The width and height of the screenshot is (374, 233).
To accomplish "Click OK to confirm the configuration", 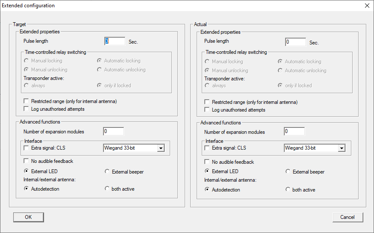I will coord(28,217).
